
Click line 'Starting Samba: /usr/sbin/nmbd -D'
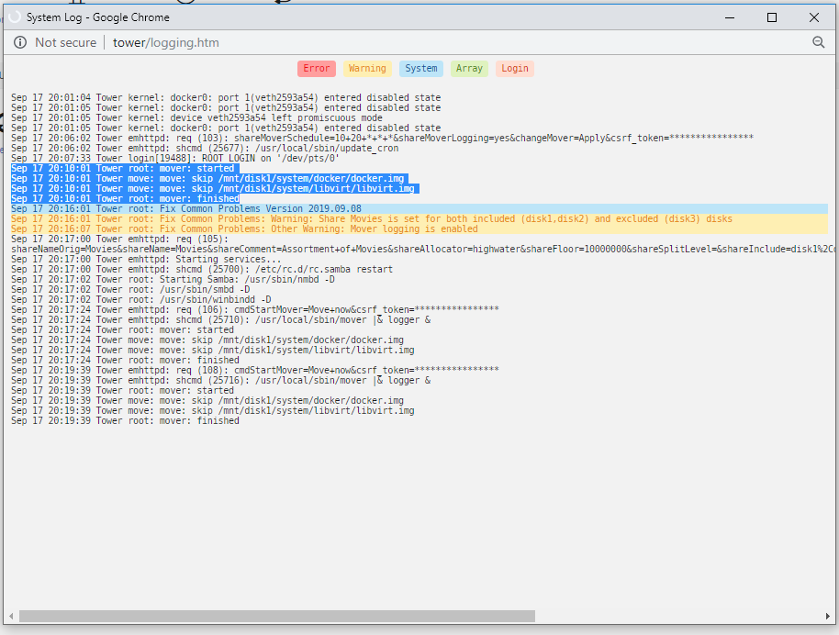click(x=173, y=279)
